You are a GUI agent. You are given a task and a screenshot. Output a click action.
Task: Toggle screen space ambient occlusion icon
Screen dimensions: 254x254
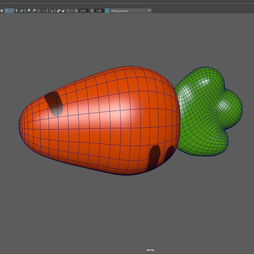tap(29, 11)
